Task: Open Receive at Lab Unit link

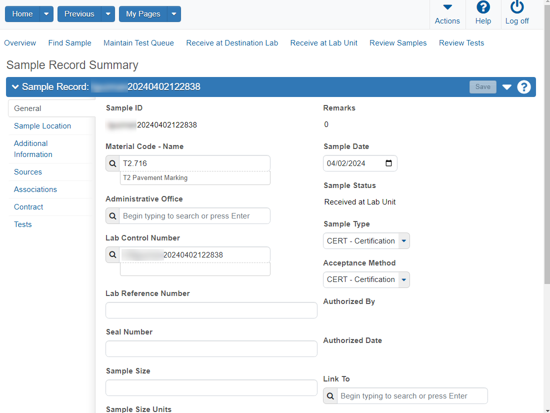Action: [324, 43]
